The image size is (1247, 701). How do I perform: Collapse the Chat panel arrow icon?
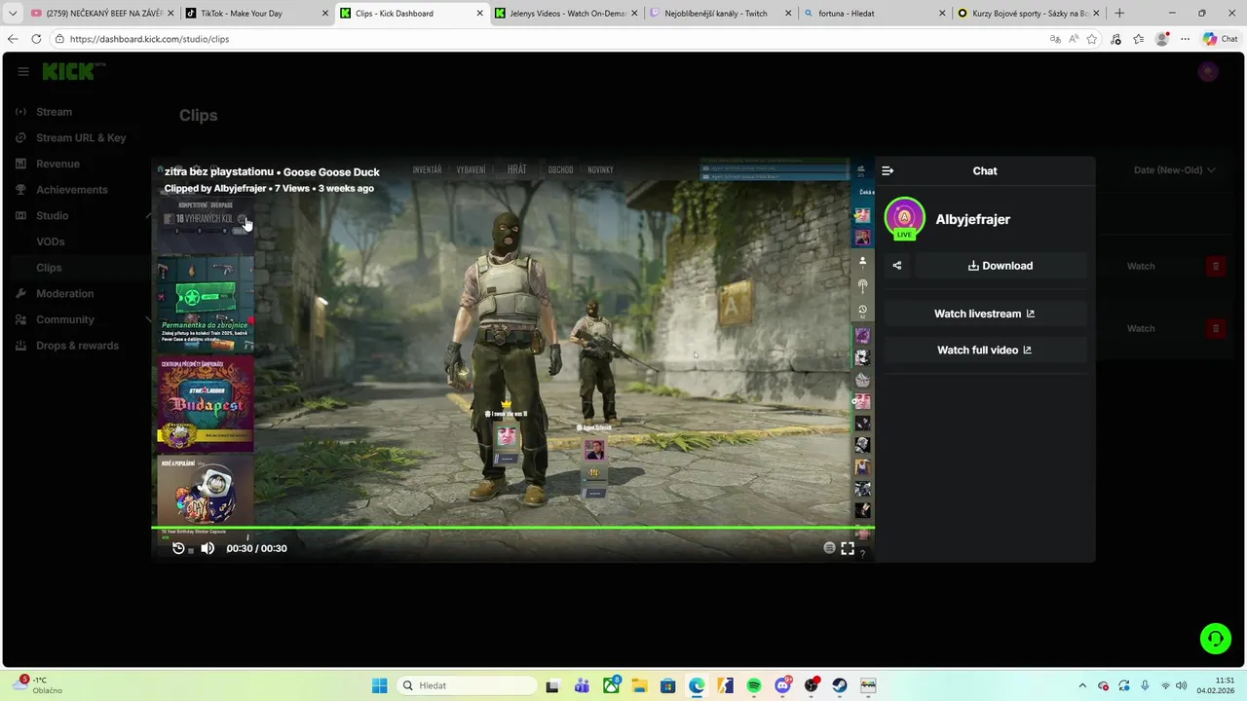[x=888, y=170]
